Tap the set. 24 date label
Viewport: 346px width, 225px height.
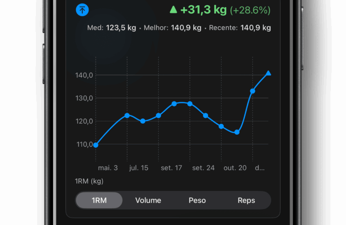203,168
